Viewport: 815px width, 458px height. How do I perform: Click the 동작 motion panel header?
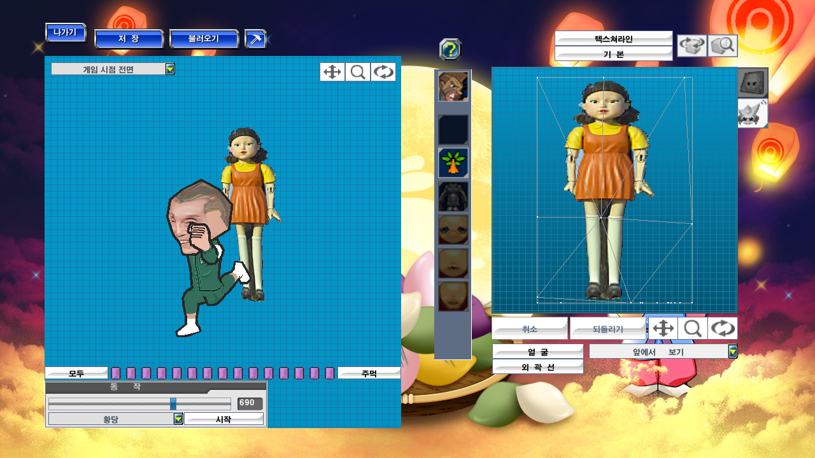tap(156, 387)
